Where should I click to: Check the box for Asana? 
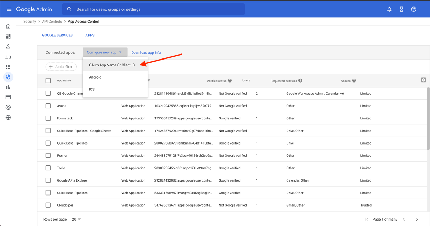(x=48, y=106)
